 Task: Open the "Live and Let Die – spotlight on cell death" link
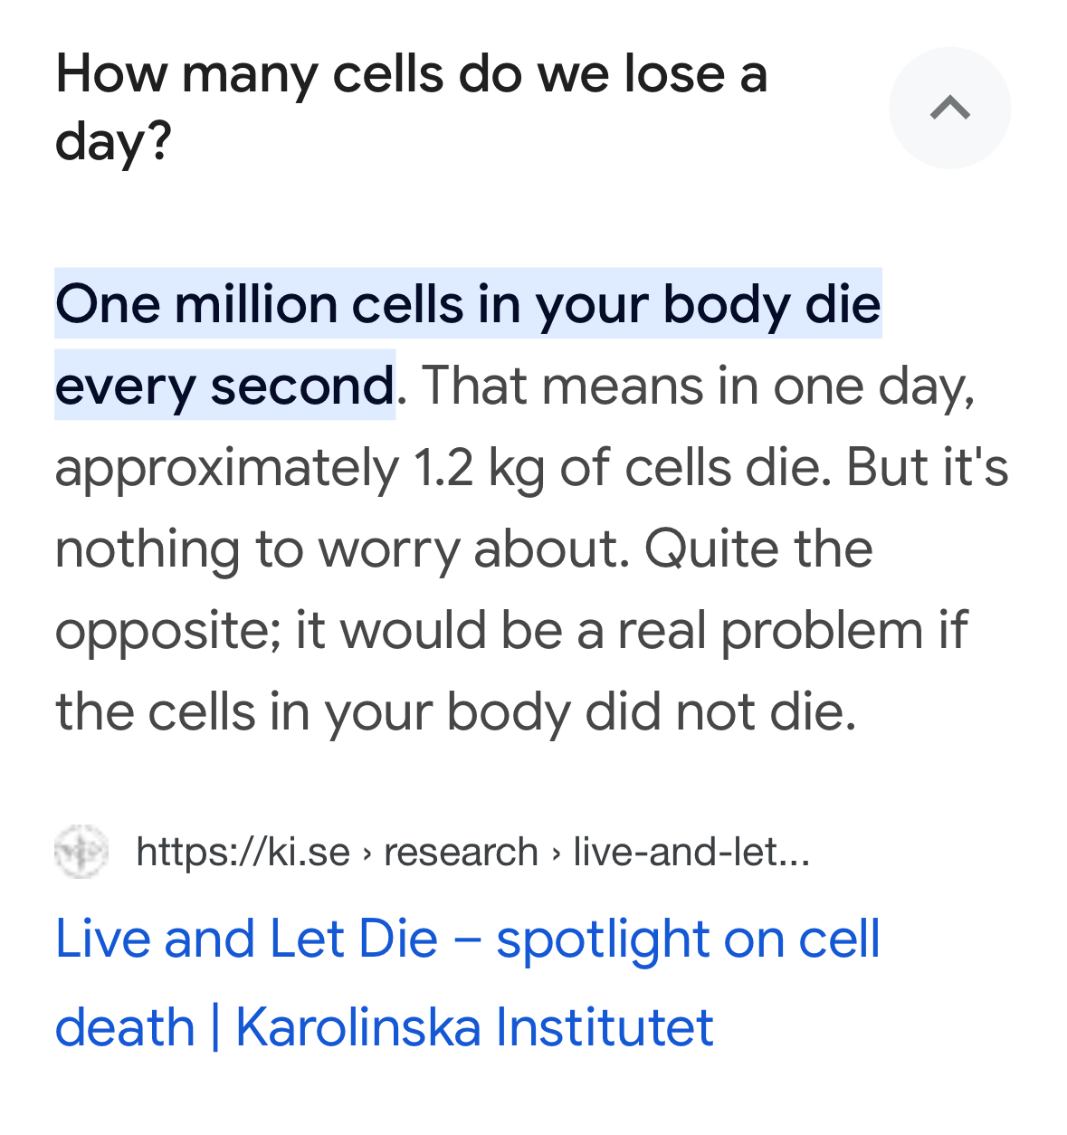tap(467, 983)
